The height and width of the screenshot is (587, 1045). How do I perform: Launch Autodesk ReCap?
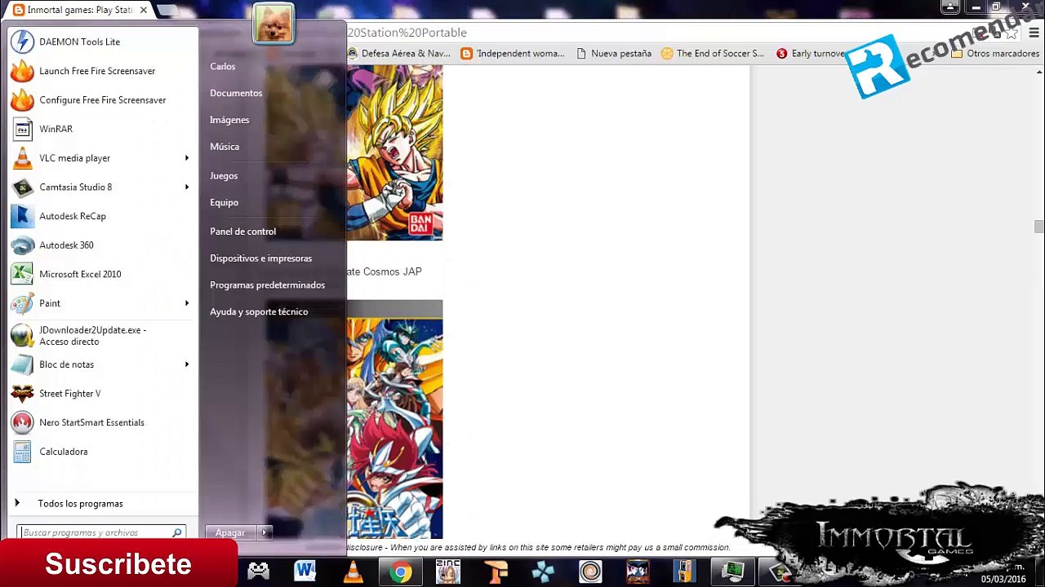tap(72, 216)
